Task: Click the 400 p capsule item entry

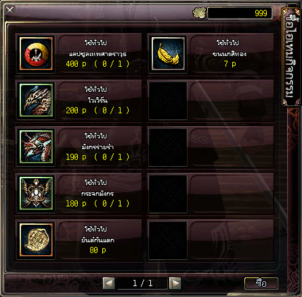Action: coord(79,54)
